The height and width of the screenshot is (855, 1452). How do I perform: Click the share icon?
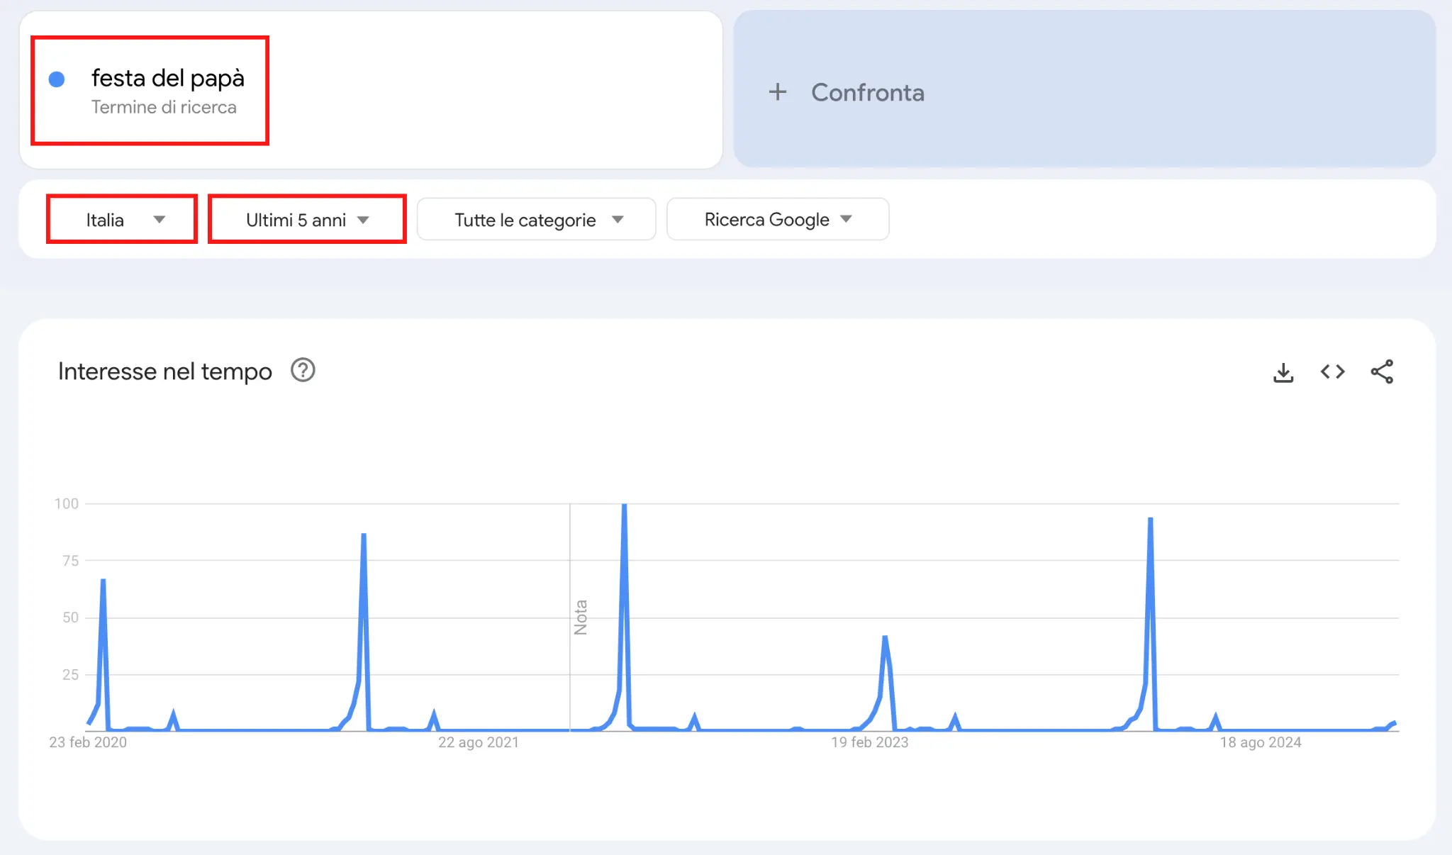tap(1382, 371)
